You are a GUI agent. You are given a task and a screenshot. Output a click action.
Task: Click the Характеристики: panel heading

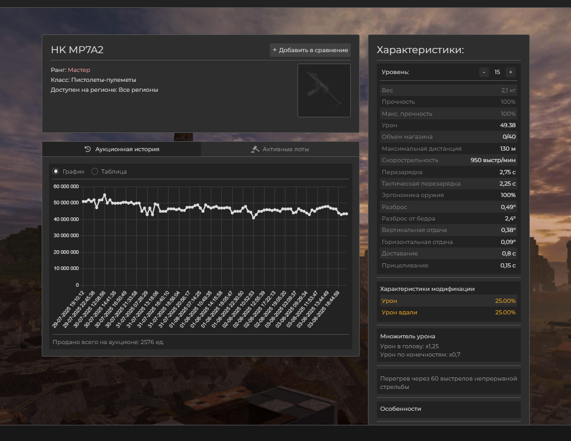point(420,50)
